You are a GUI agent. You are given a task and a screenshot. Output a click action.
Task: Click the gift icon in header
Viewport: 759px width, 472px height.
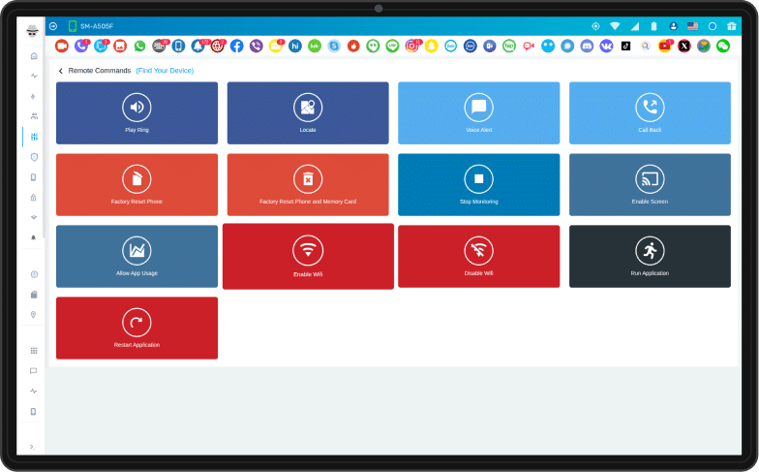coord(732,26)
